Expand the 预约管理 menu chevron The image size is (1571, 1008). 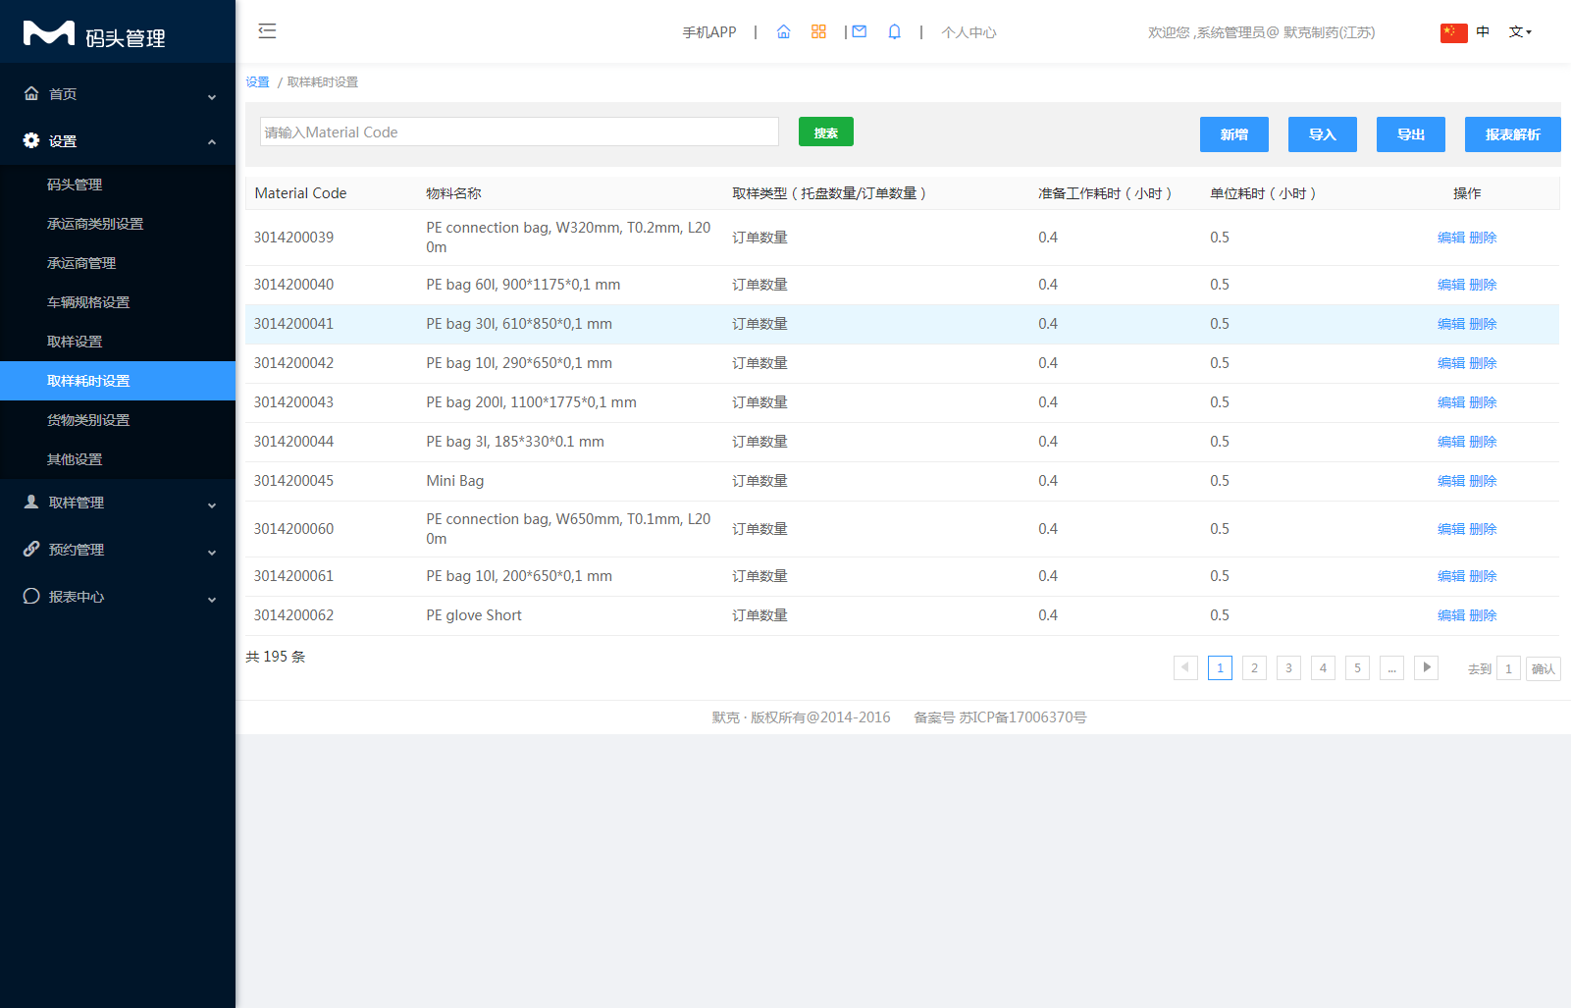click(212, 552)
